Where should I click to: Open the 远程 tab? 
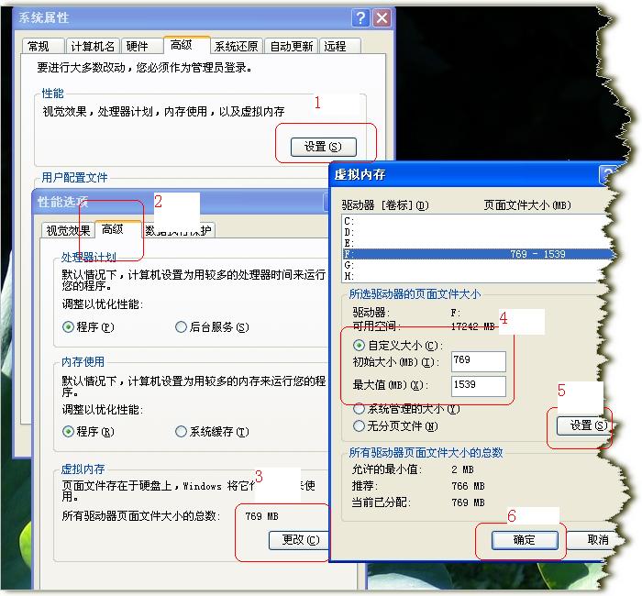340,46
